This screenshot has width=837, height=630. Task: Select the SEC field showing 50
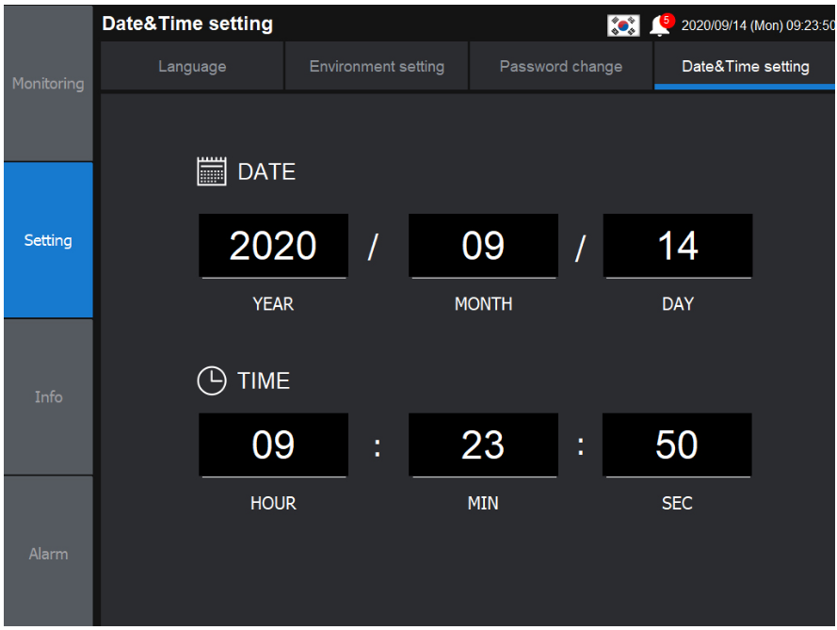tap(676, 445)
